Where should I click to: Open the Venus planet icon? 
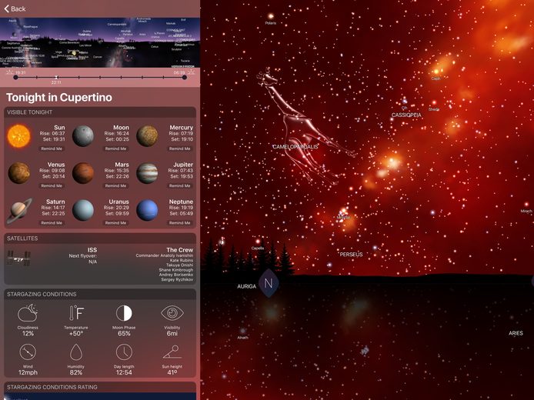(19, 173)
